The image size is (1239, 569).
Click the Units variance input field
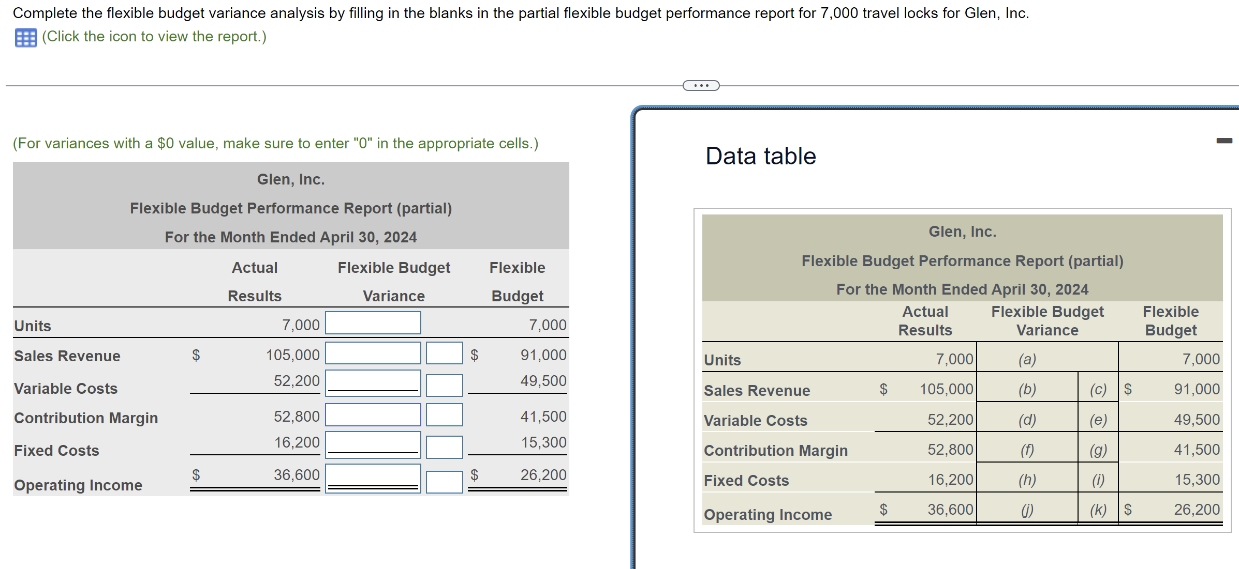pyautogui.click(x=372, y=322)
